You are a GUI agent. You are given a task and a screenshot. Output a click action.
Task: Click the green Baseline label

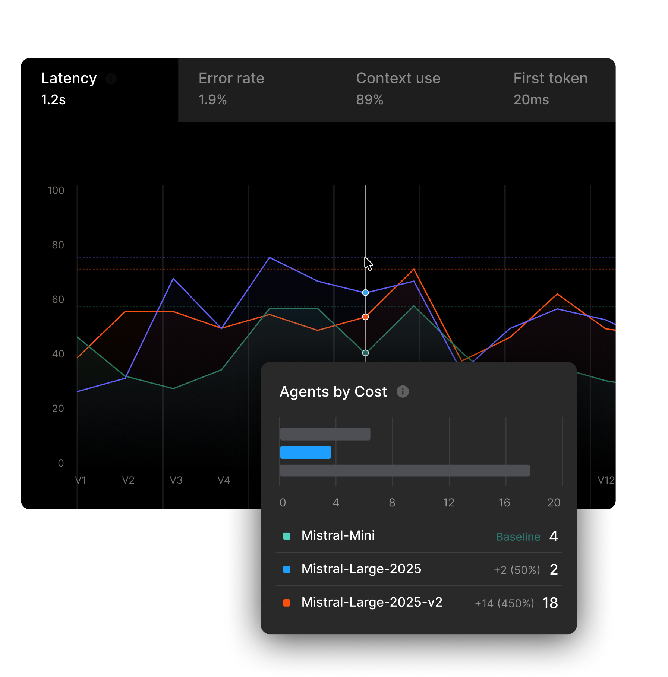pos(518,537)
